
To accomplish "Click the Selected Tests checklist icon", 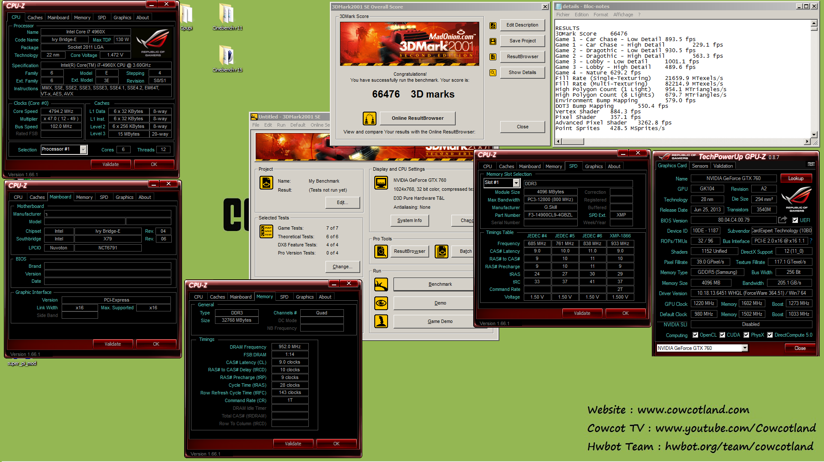I will coord(266,231).
